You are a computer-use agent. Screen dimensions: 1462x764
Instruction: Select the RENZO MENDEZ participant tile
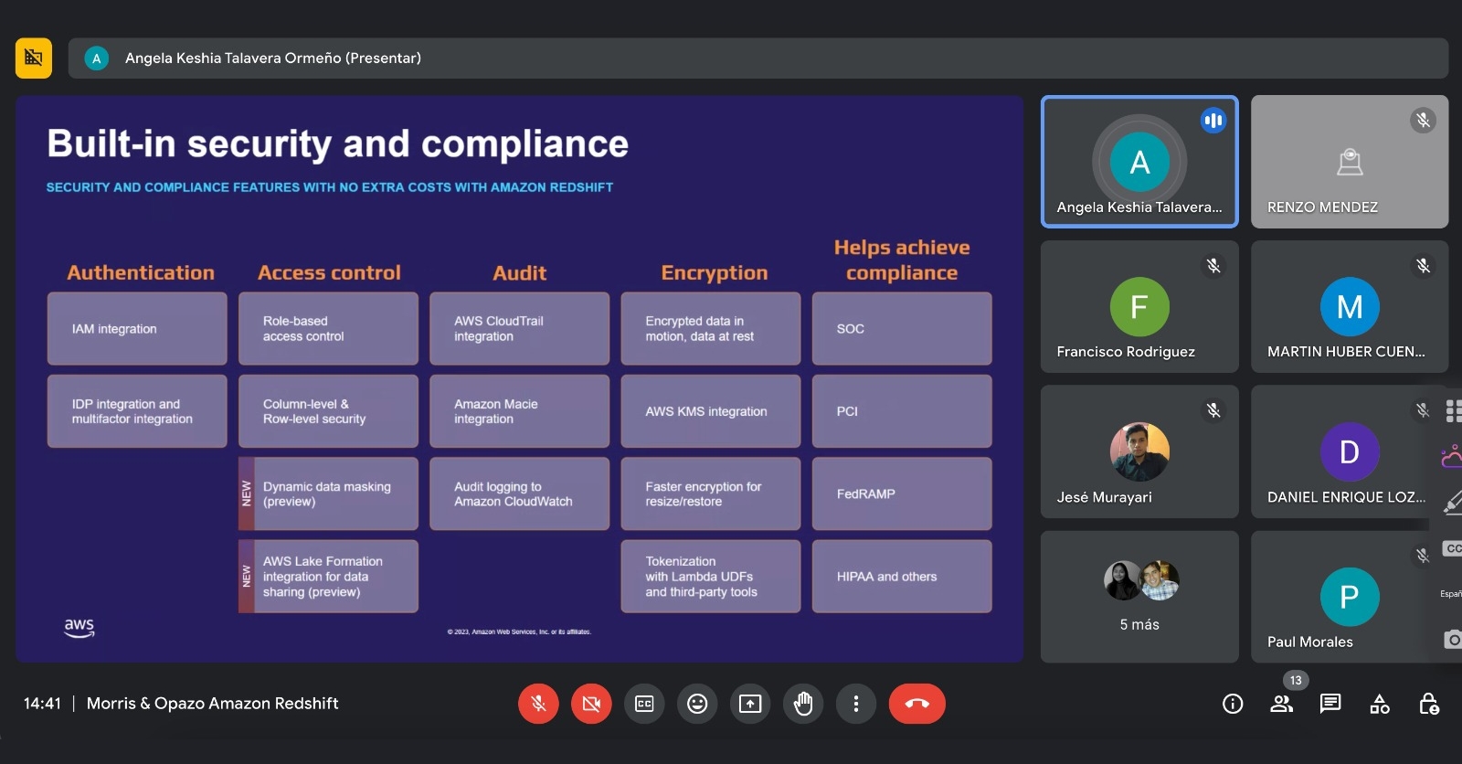point(1350,162)
